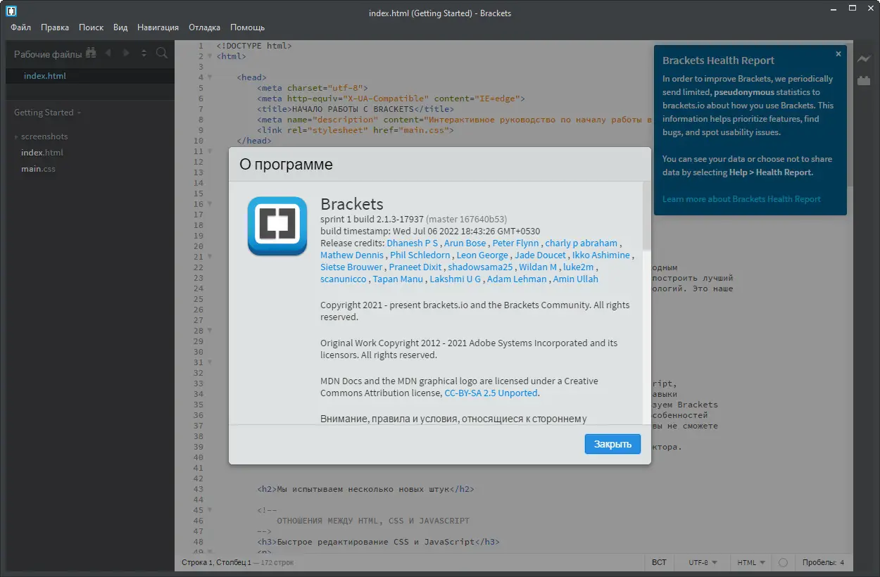Open the Lakshmi U G credit link
This screenshot has width=880, height=577.
[x=455, y=279]
